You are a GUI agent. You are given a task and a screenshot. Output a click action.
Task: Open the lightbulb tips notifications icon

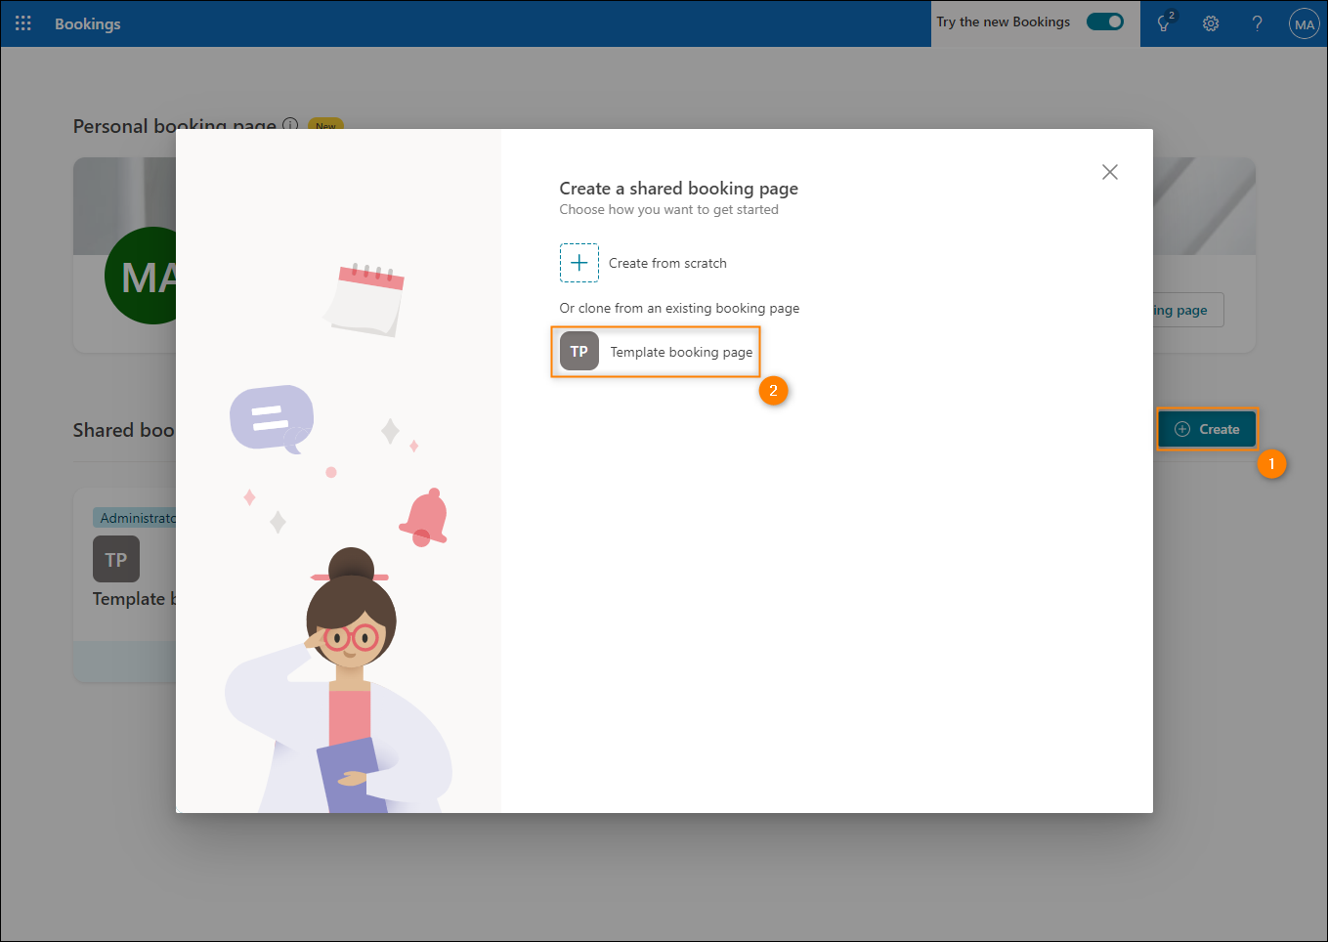tap(1164, 23)
